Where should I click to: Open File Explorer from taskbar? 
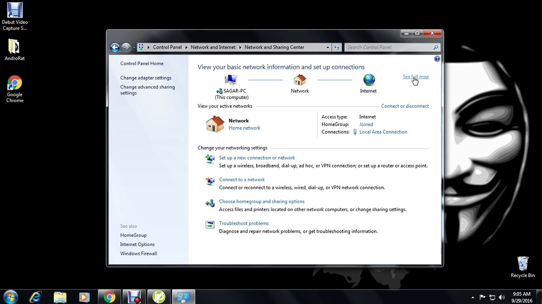(x=60, y=297)
